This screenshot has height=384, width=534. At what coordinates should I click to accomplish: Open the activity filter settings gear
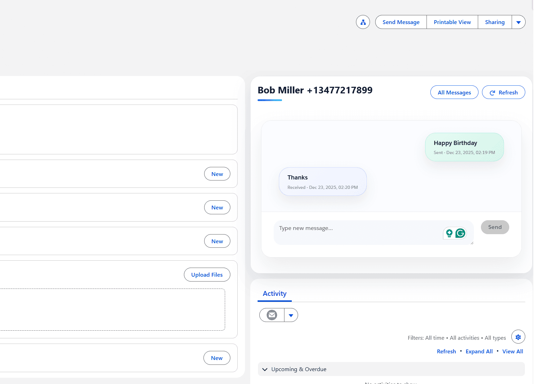[518, 337]
